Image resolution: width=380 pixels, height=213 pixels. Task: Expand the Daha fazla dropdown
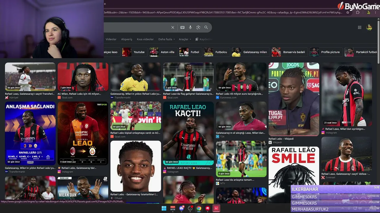tap(167, 39)
